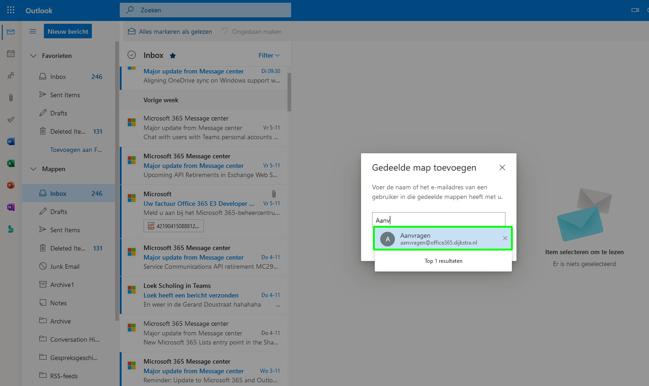Launch Word from the app rail
This screenshot has height=386, width=649.
click(11, 141)
